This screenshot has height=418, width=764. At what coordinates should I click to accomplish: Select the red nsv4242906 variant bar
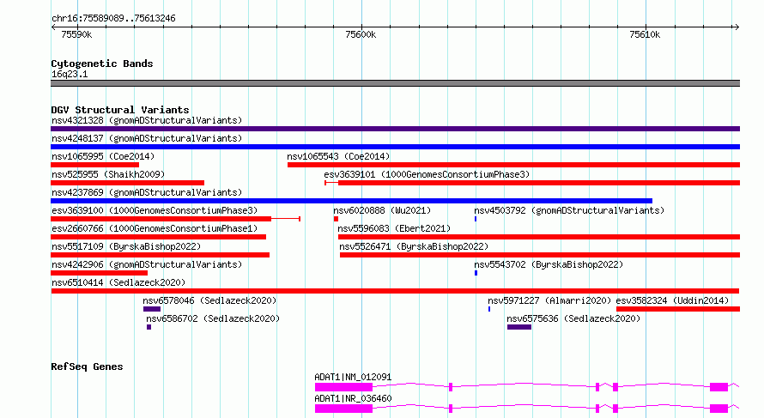pos(99,273)
